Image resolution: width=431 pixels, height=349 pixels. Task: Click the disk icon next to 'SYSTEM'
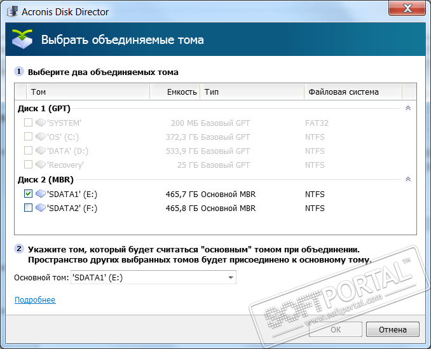pos(41,123)
